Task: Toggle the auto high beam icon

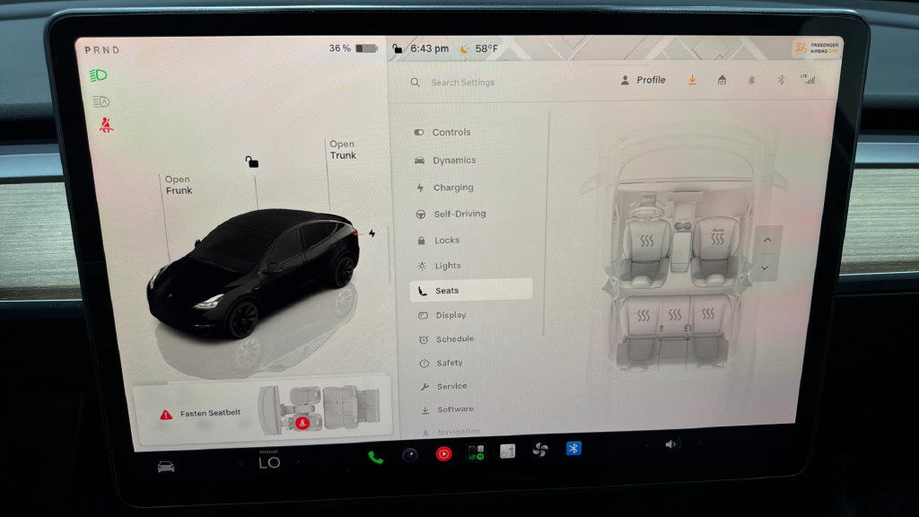Action: [101, 101]
